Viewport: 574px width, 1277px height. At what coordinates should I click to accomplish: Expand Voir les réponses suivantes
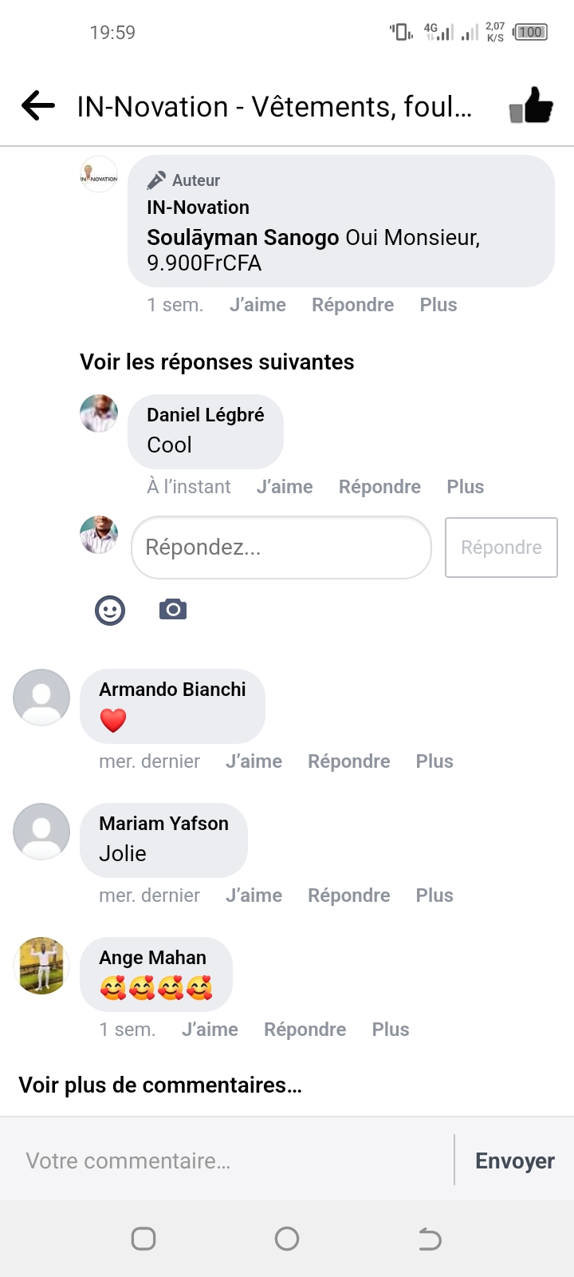click(x=217, y=362)
